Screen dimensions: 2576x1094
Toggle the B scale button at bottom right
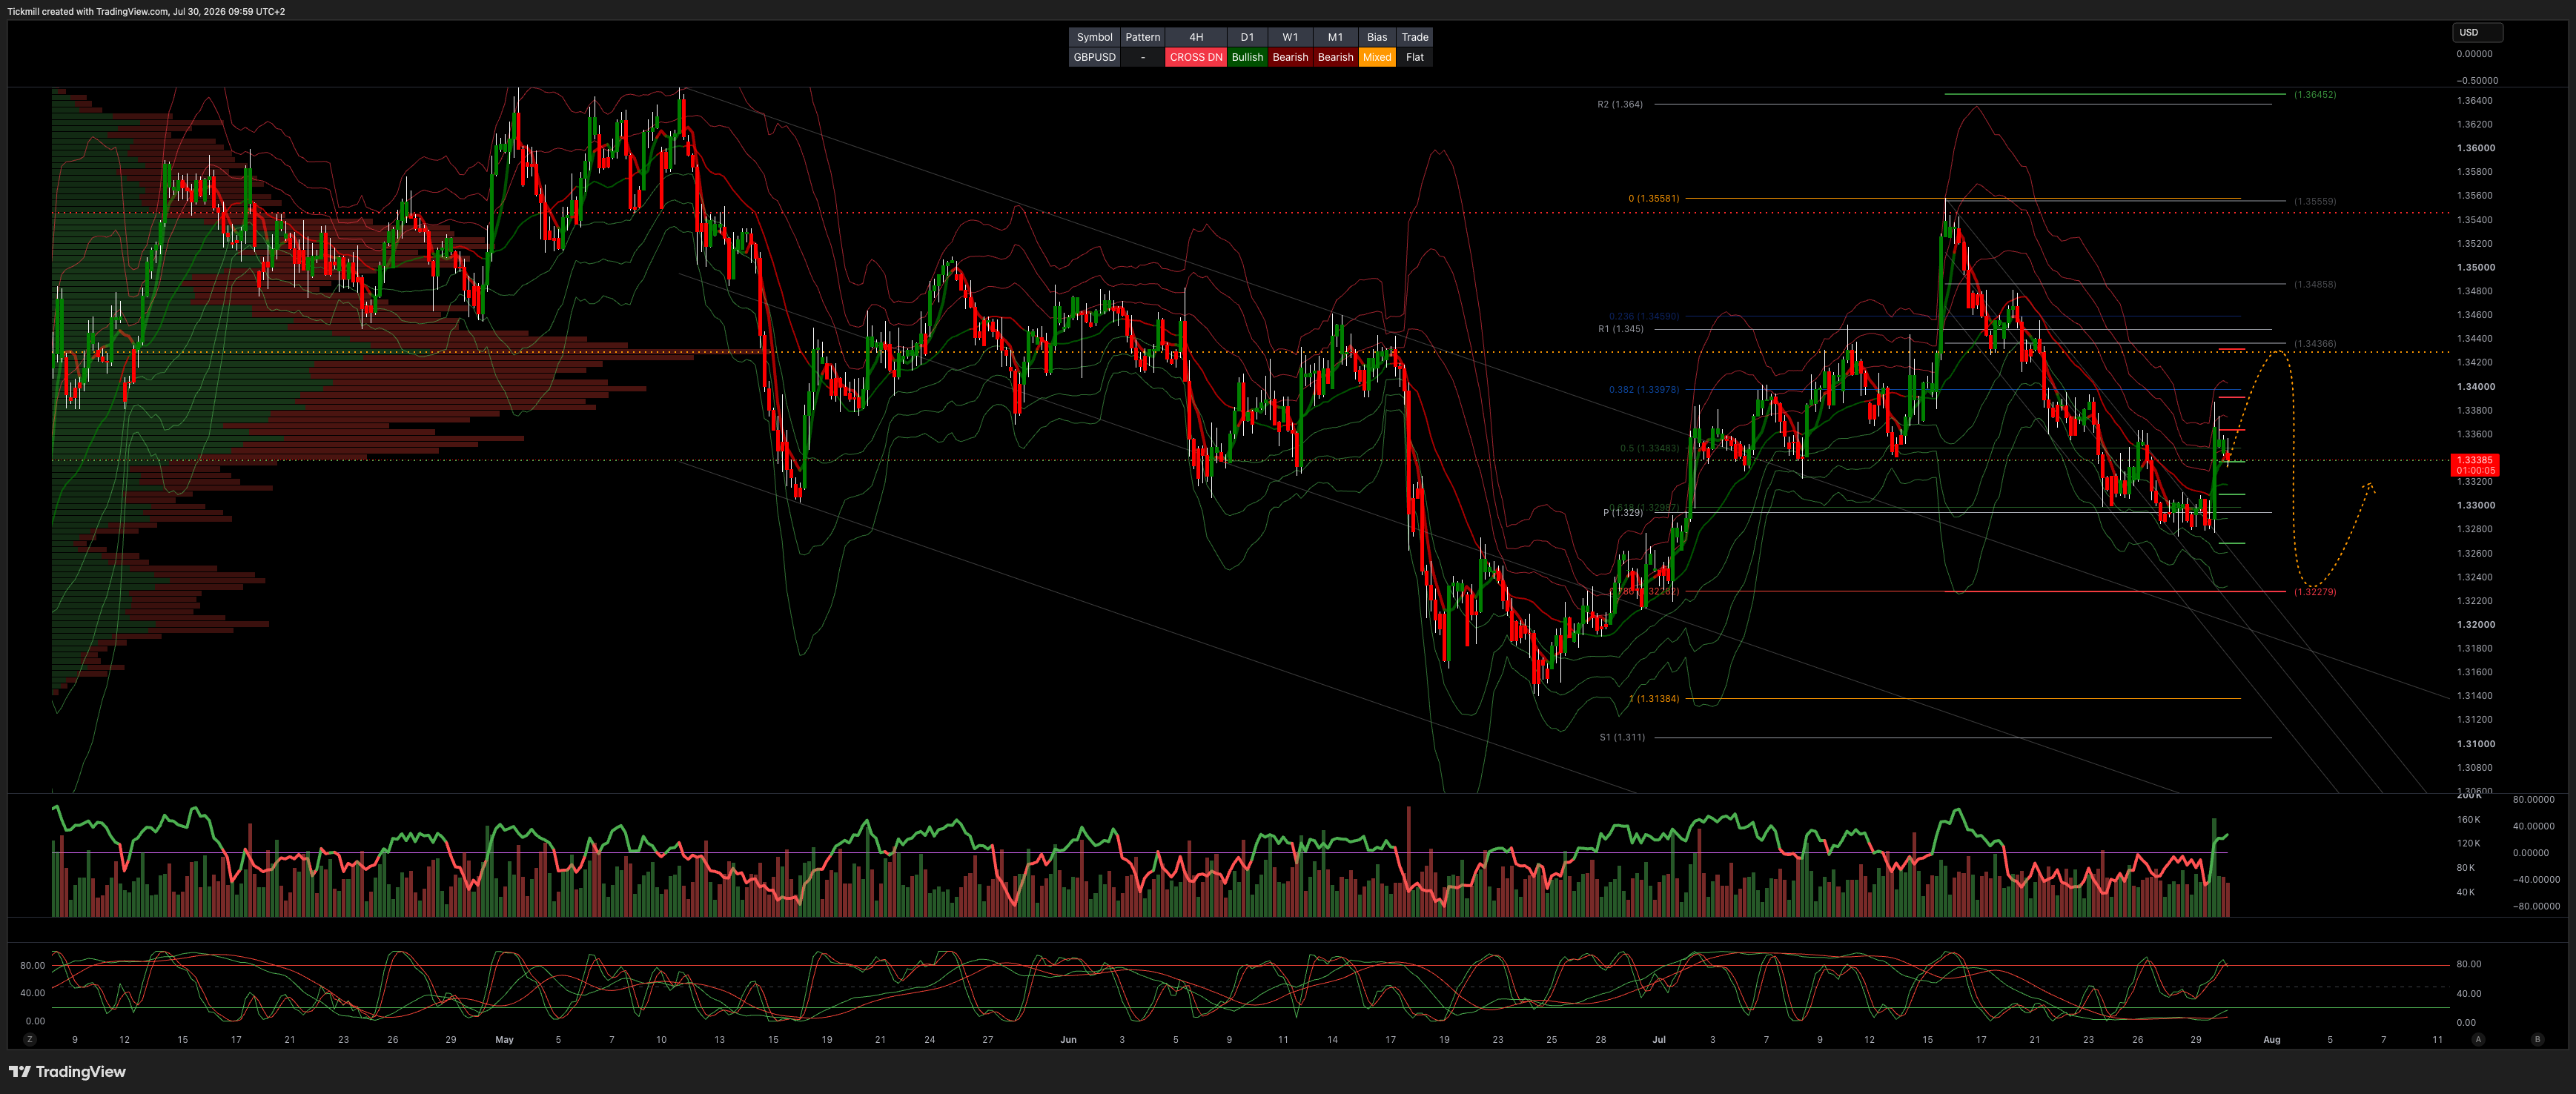click(2537, 1039)
